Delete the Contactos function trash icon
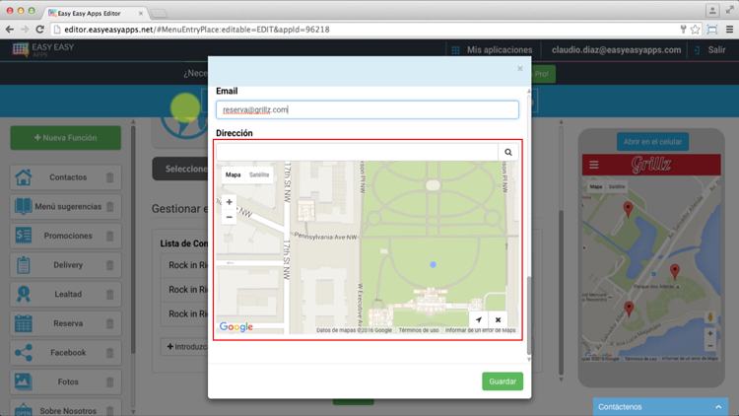The height and width of the screenshot is (416, 739). [x=109, y=178]
